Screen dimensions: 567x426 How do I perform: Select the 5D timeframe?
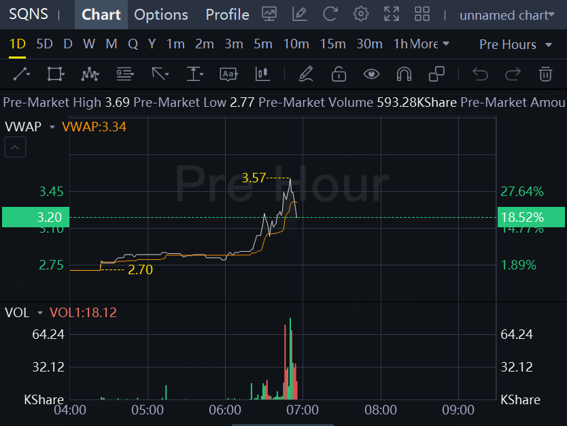click(x=44, y=44)
